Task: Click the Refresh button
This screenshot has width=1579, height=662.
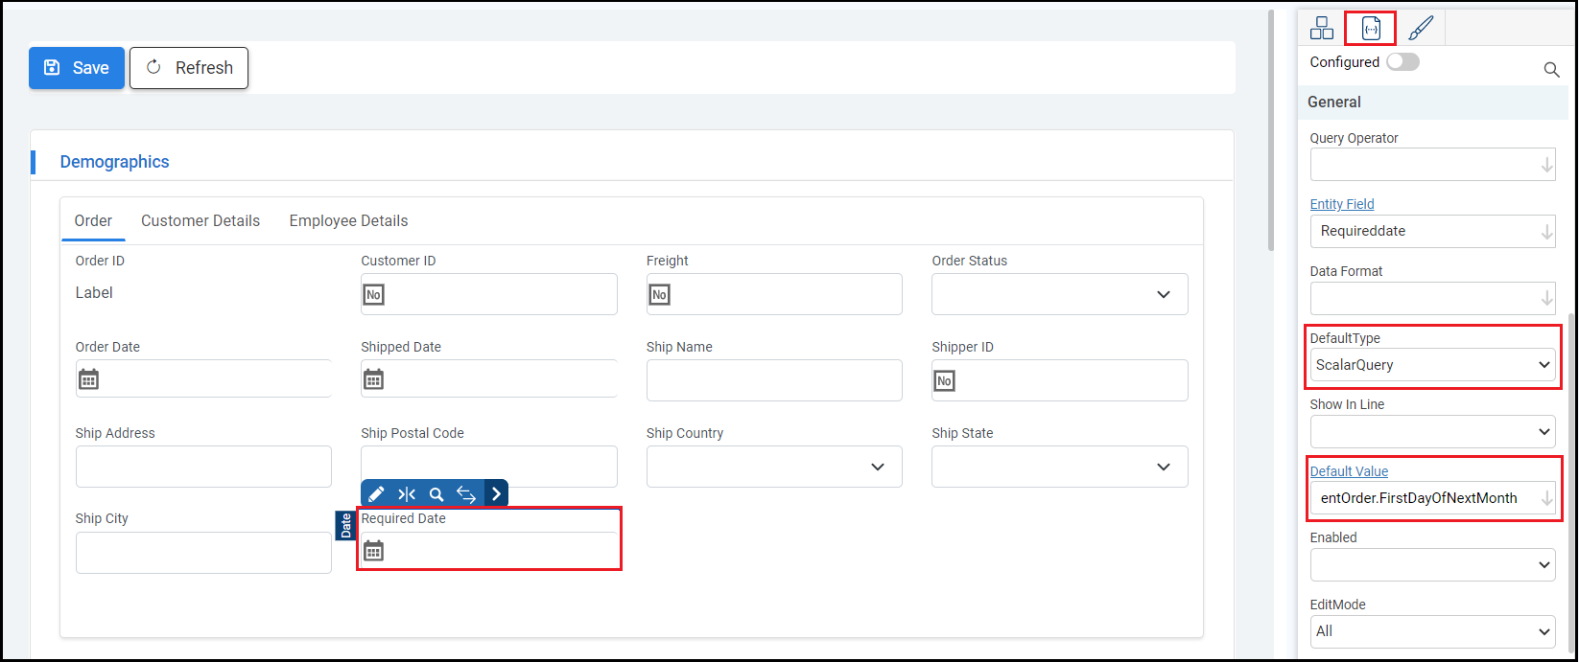Action: tap(189, 68)
